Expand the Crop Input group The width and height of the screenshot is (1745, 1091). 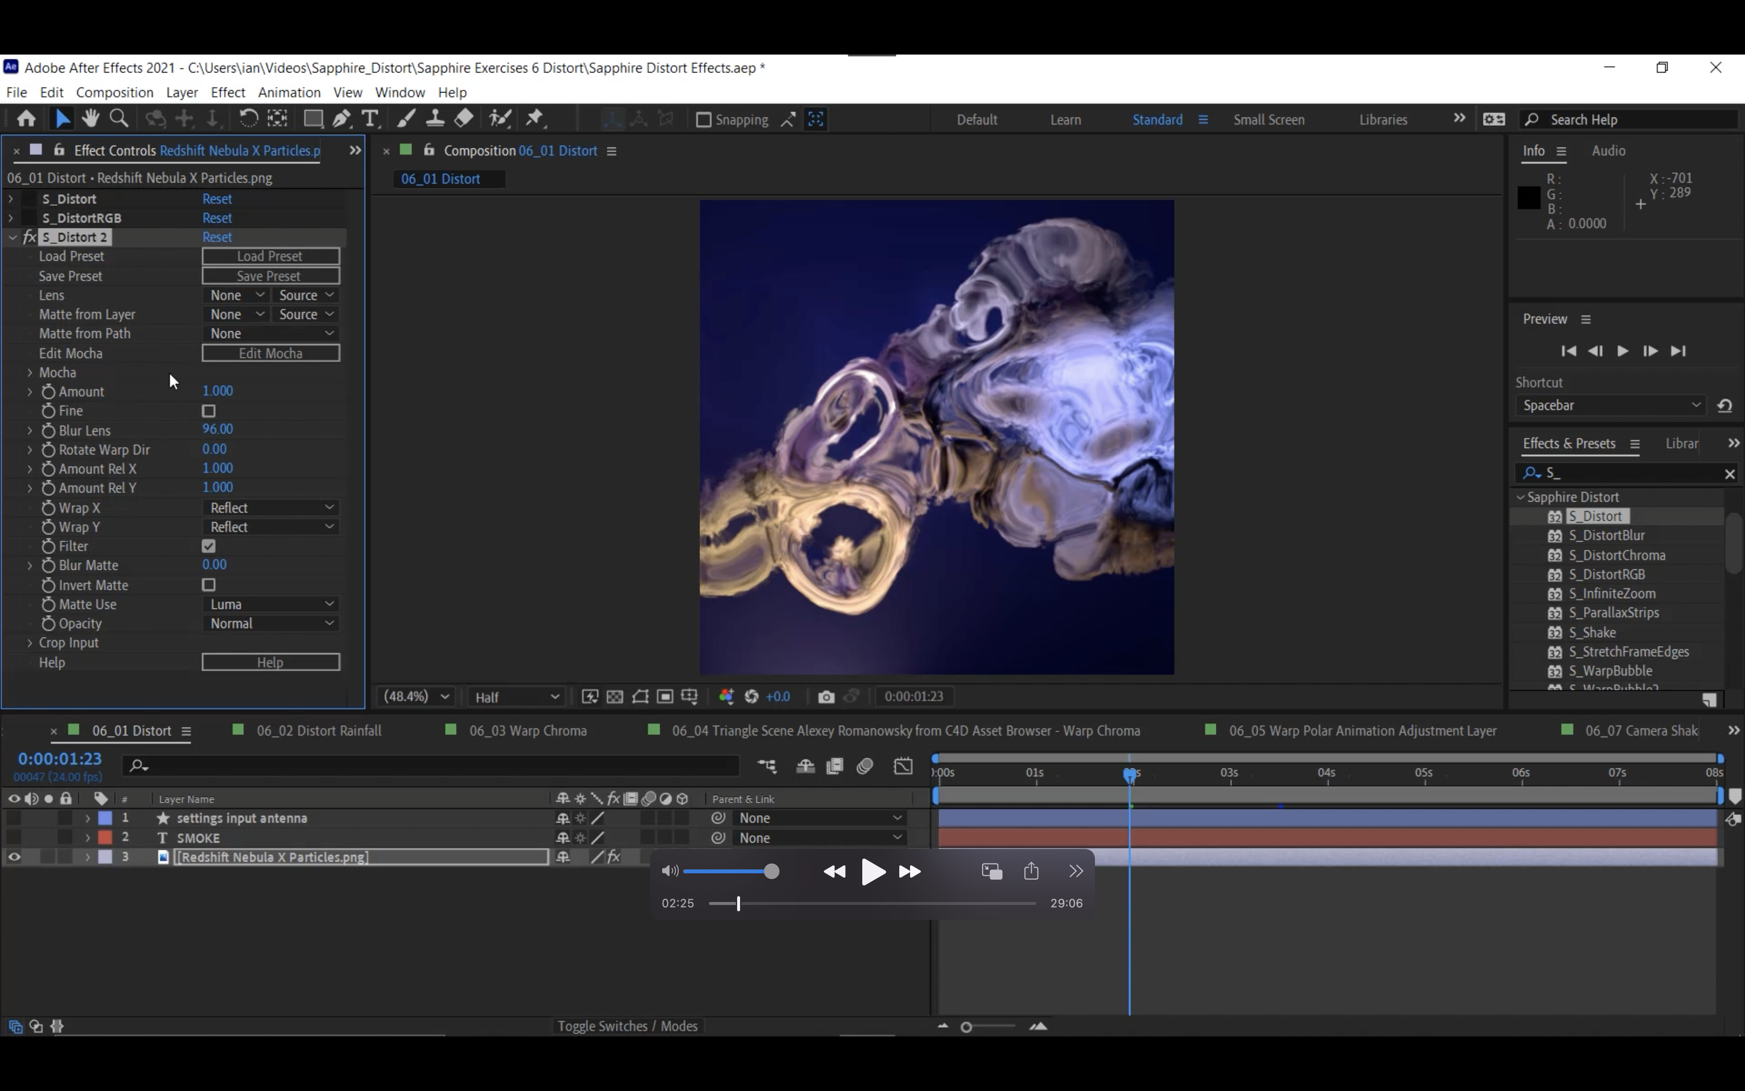pyautogui.click(x=30, y=643)
